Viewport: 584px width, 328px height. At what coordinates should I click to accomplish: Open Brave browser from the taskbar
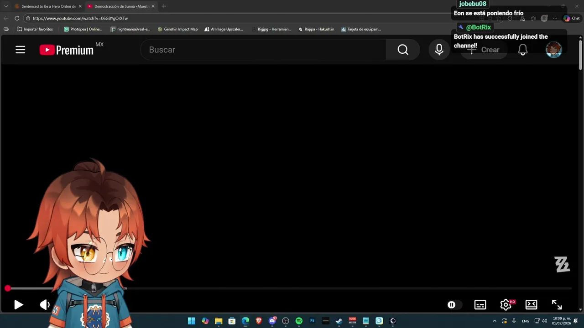(259, 321)
